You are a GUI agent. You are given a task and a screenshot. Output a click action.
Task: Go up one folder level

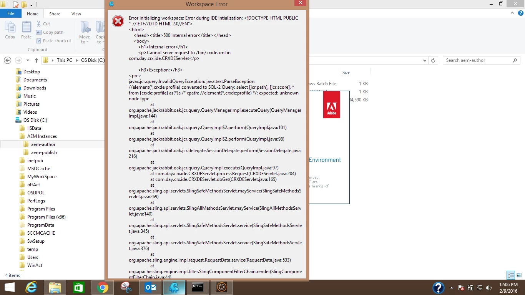tap(37, 60)
